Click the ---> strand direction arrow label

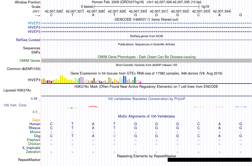[x=37, y=15]
